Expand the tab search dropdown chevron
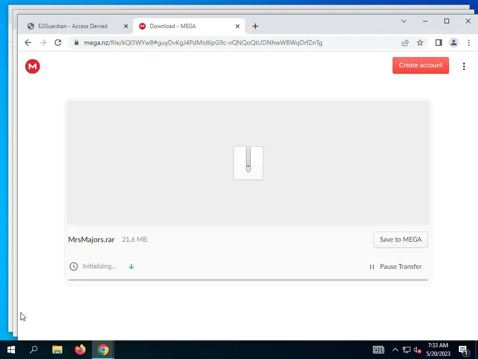 click(404, 21)
